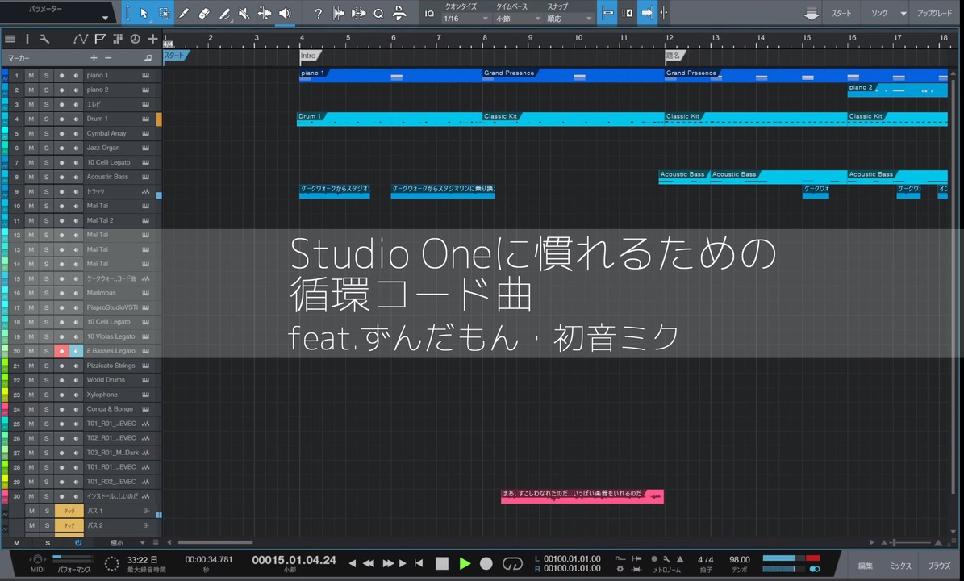Image resolution: width=964 pixels, height=581 pixels.
Task: Open tempo track with the clock icon
Action: [136, 39]
